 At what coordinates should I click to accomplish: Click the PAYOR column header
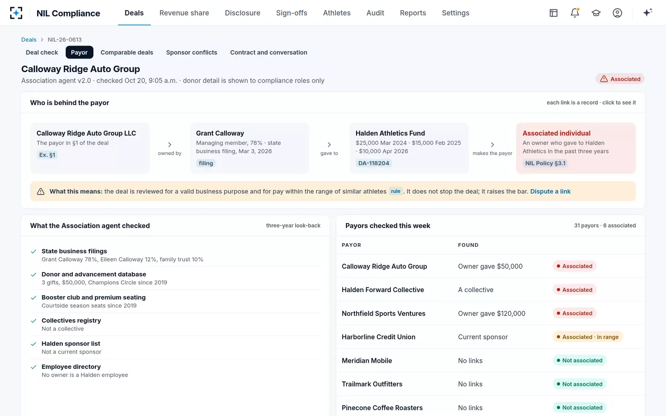click(351, 245)
